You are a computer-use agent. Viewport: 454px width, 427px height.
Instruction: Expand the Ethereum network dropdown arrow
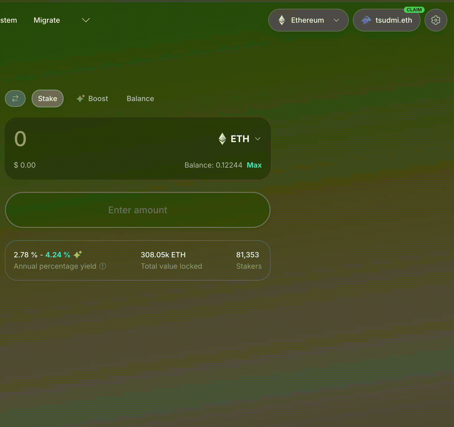[x=336, y=20]
